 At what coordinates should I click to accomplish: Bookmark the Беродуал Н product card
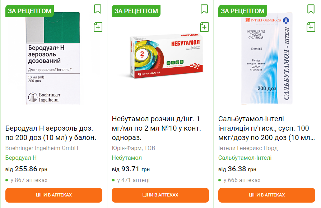click(x=98, y=9)
